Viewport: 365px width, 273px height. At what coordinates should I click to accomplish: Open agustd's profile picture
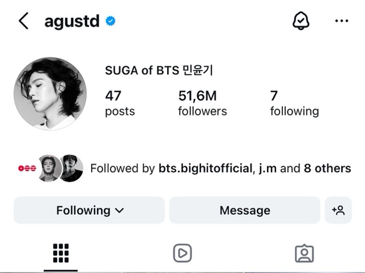(50, 94)
